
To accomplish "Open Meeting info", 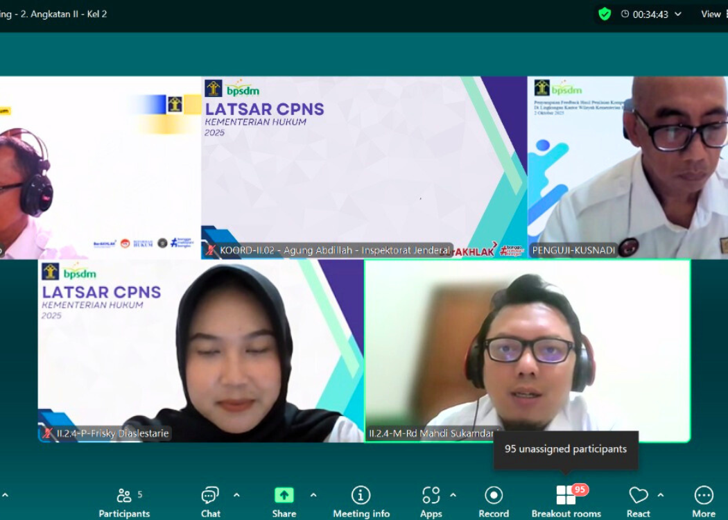I will tap(361, 502).
